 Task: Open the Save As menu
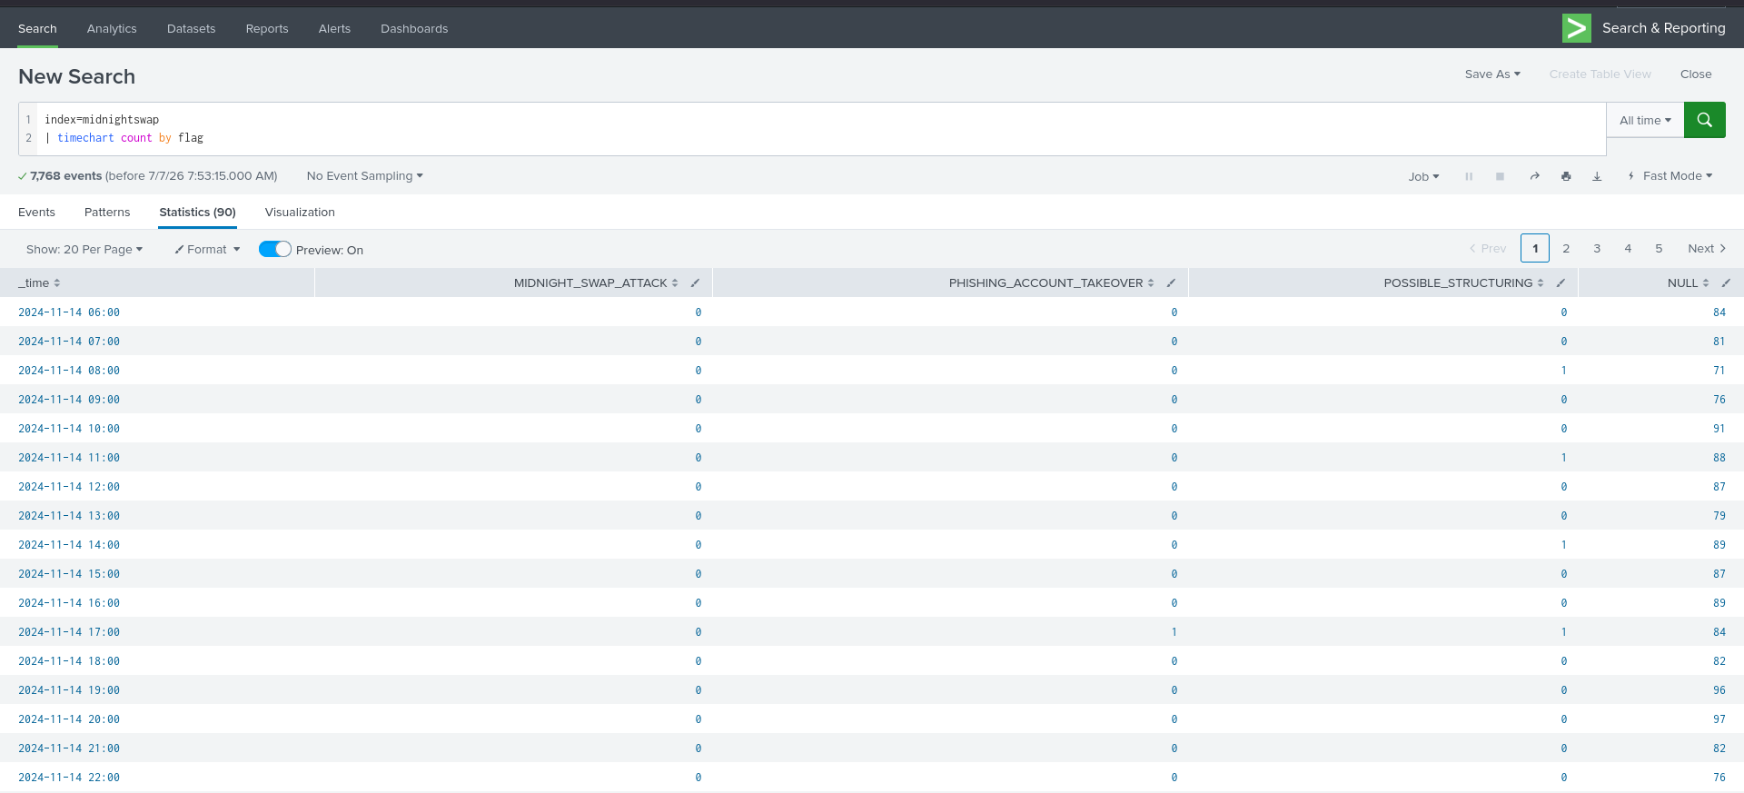tap(1492, 74)
